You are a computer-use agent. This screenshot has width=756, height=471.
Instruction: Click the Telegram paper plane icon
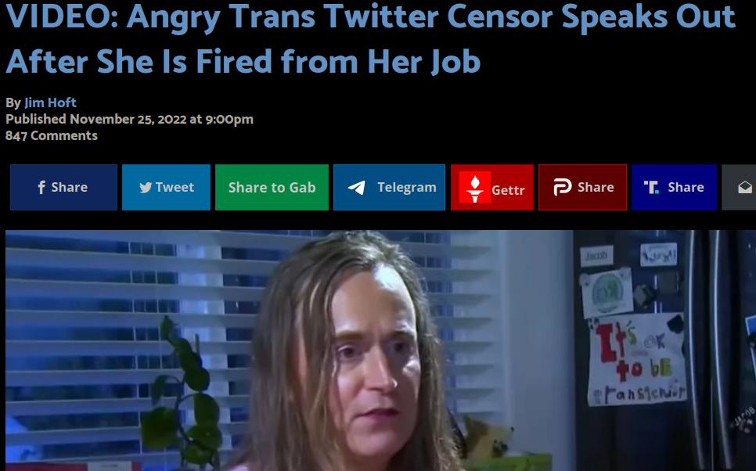(357, 188)
